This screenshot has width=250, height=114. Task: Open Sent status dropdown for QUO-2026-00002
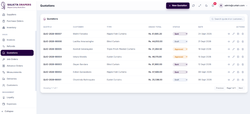[180, 72]
